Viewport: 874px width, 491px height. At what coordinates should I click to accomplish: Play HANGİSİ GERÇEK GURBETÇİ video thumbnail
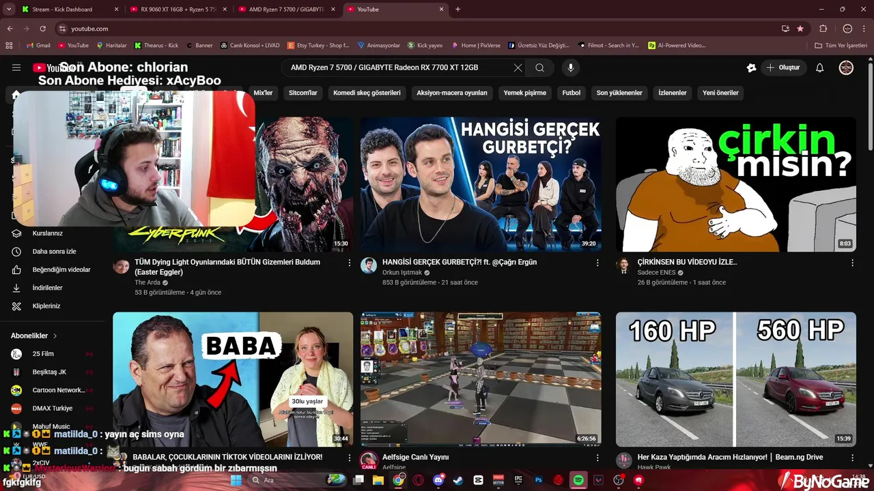coord(481,184)
